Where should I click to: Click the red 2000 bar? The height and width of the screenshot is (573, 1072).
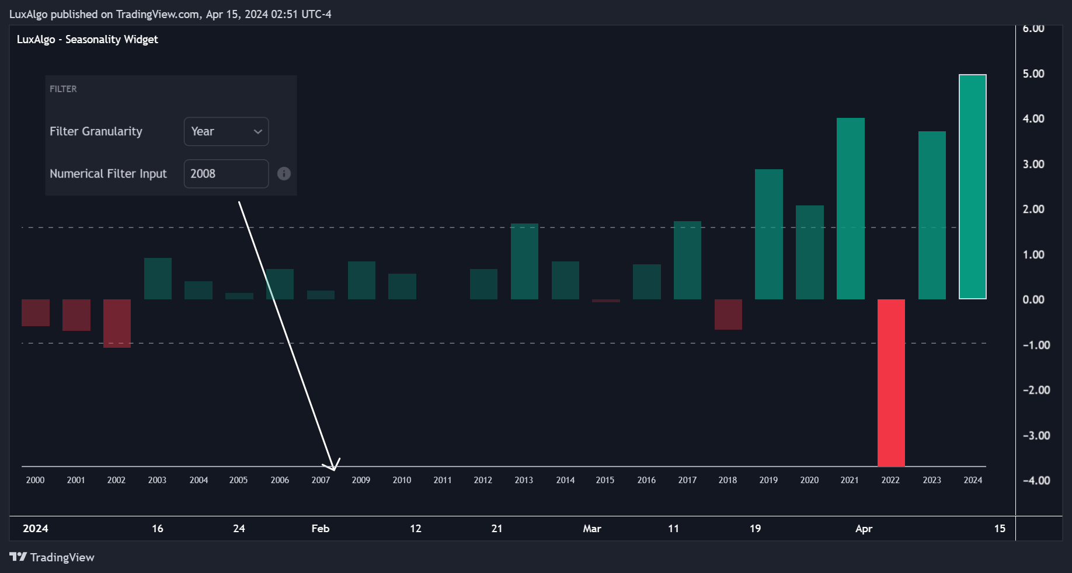36,313
